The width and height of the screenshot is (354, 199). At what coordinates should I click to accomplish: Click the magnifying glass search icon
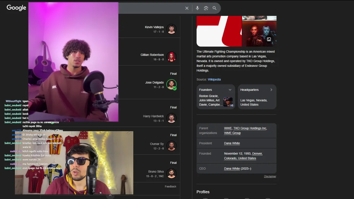215,8
